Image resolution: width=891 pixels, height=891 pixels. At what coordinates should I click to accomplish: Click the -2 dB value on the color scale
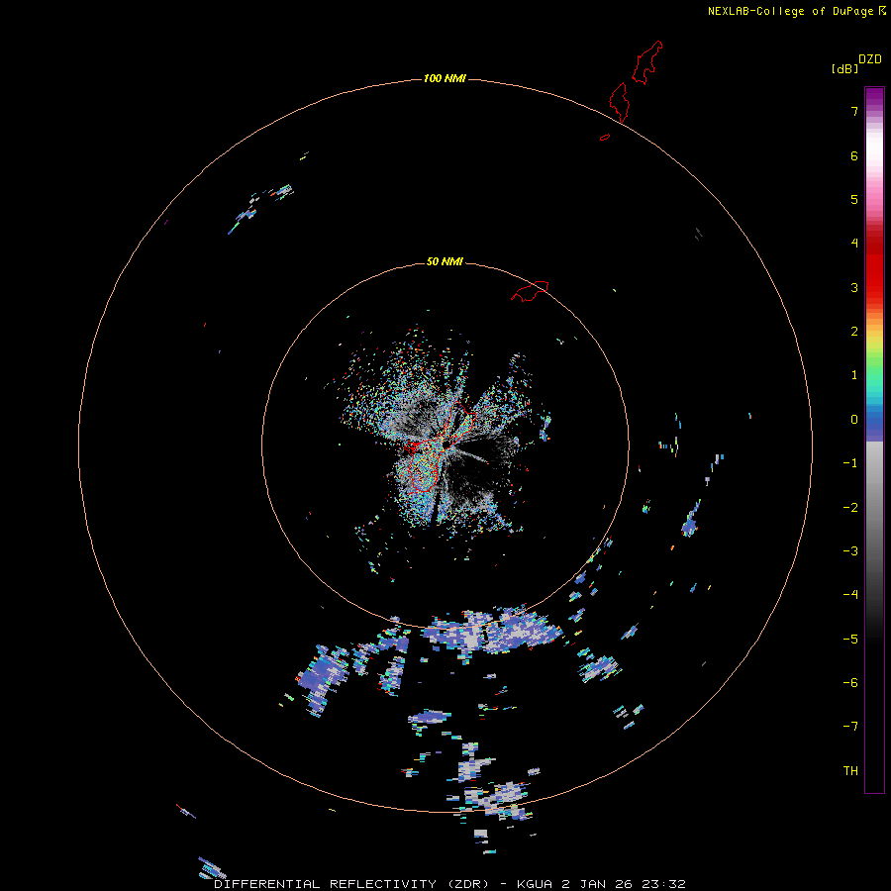click(850, 508)
